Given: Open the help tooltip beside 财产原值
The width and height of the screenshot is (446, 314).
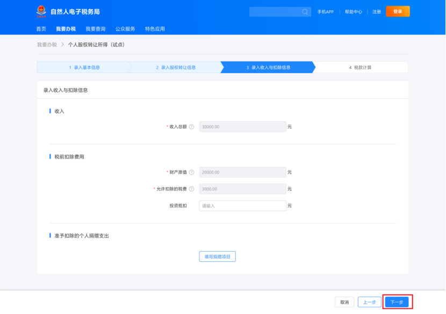Looking at the screenshot, I should [x=192, y=172].
